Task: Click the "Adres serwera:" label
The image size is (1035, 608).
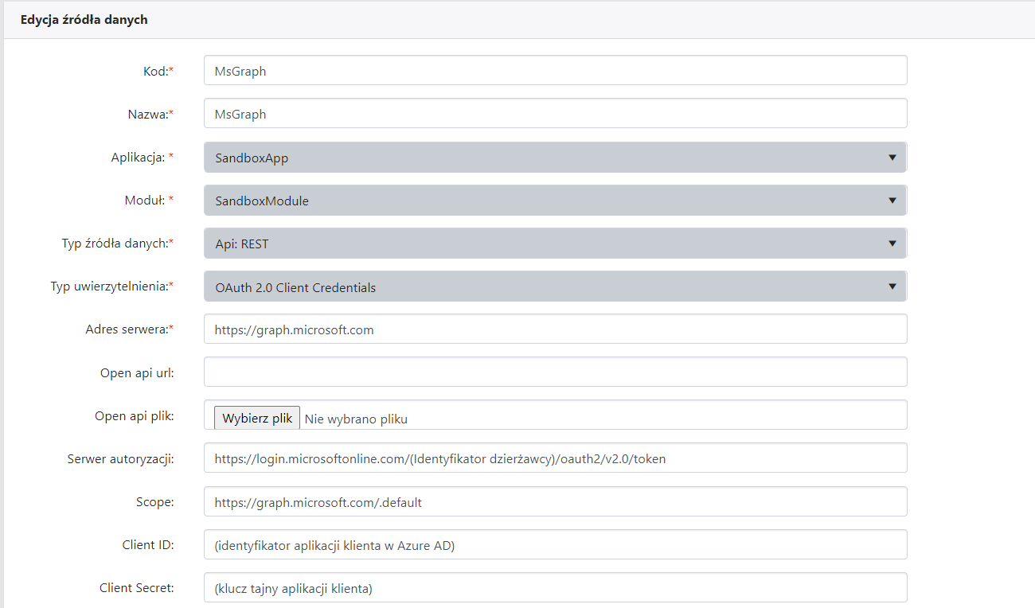Action: [129, 329]
